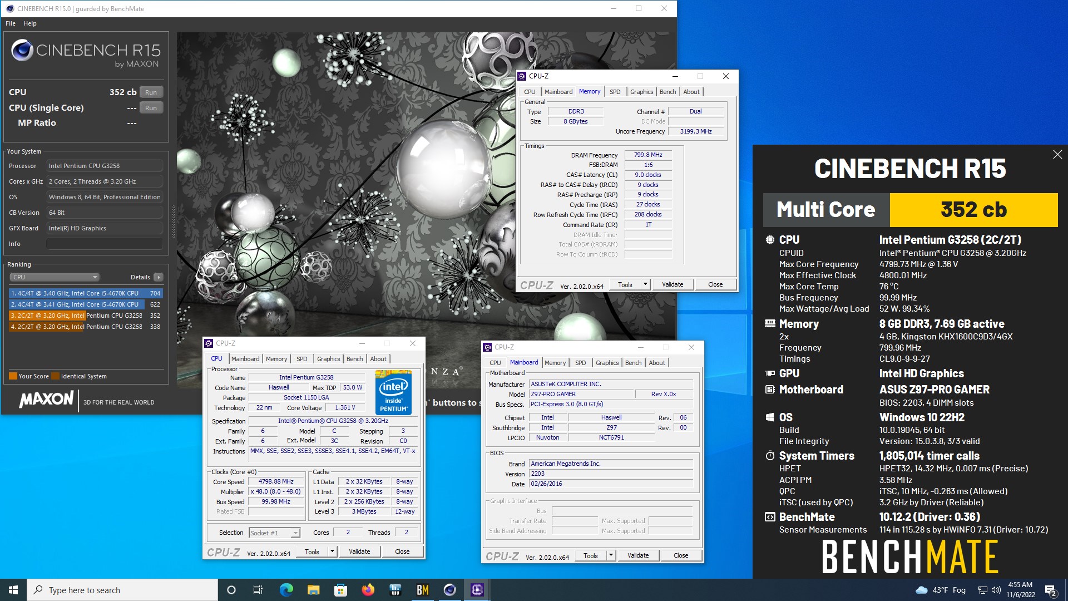
Task: Switch to CPU-Z taskbar icon
Action: pyautogui.click(x=477, y=590)
